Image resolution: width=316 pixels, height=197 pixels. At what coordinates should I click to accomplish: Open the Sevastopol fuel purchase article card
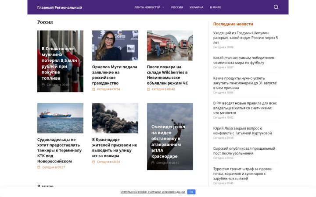60,61
